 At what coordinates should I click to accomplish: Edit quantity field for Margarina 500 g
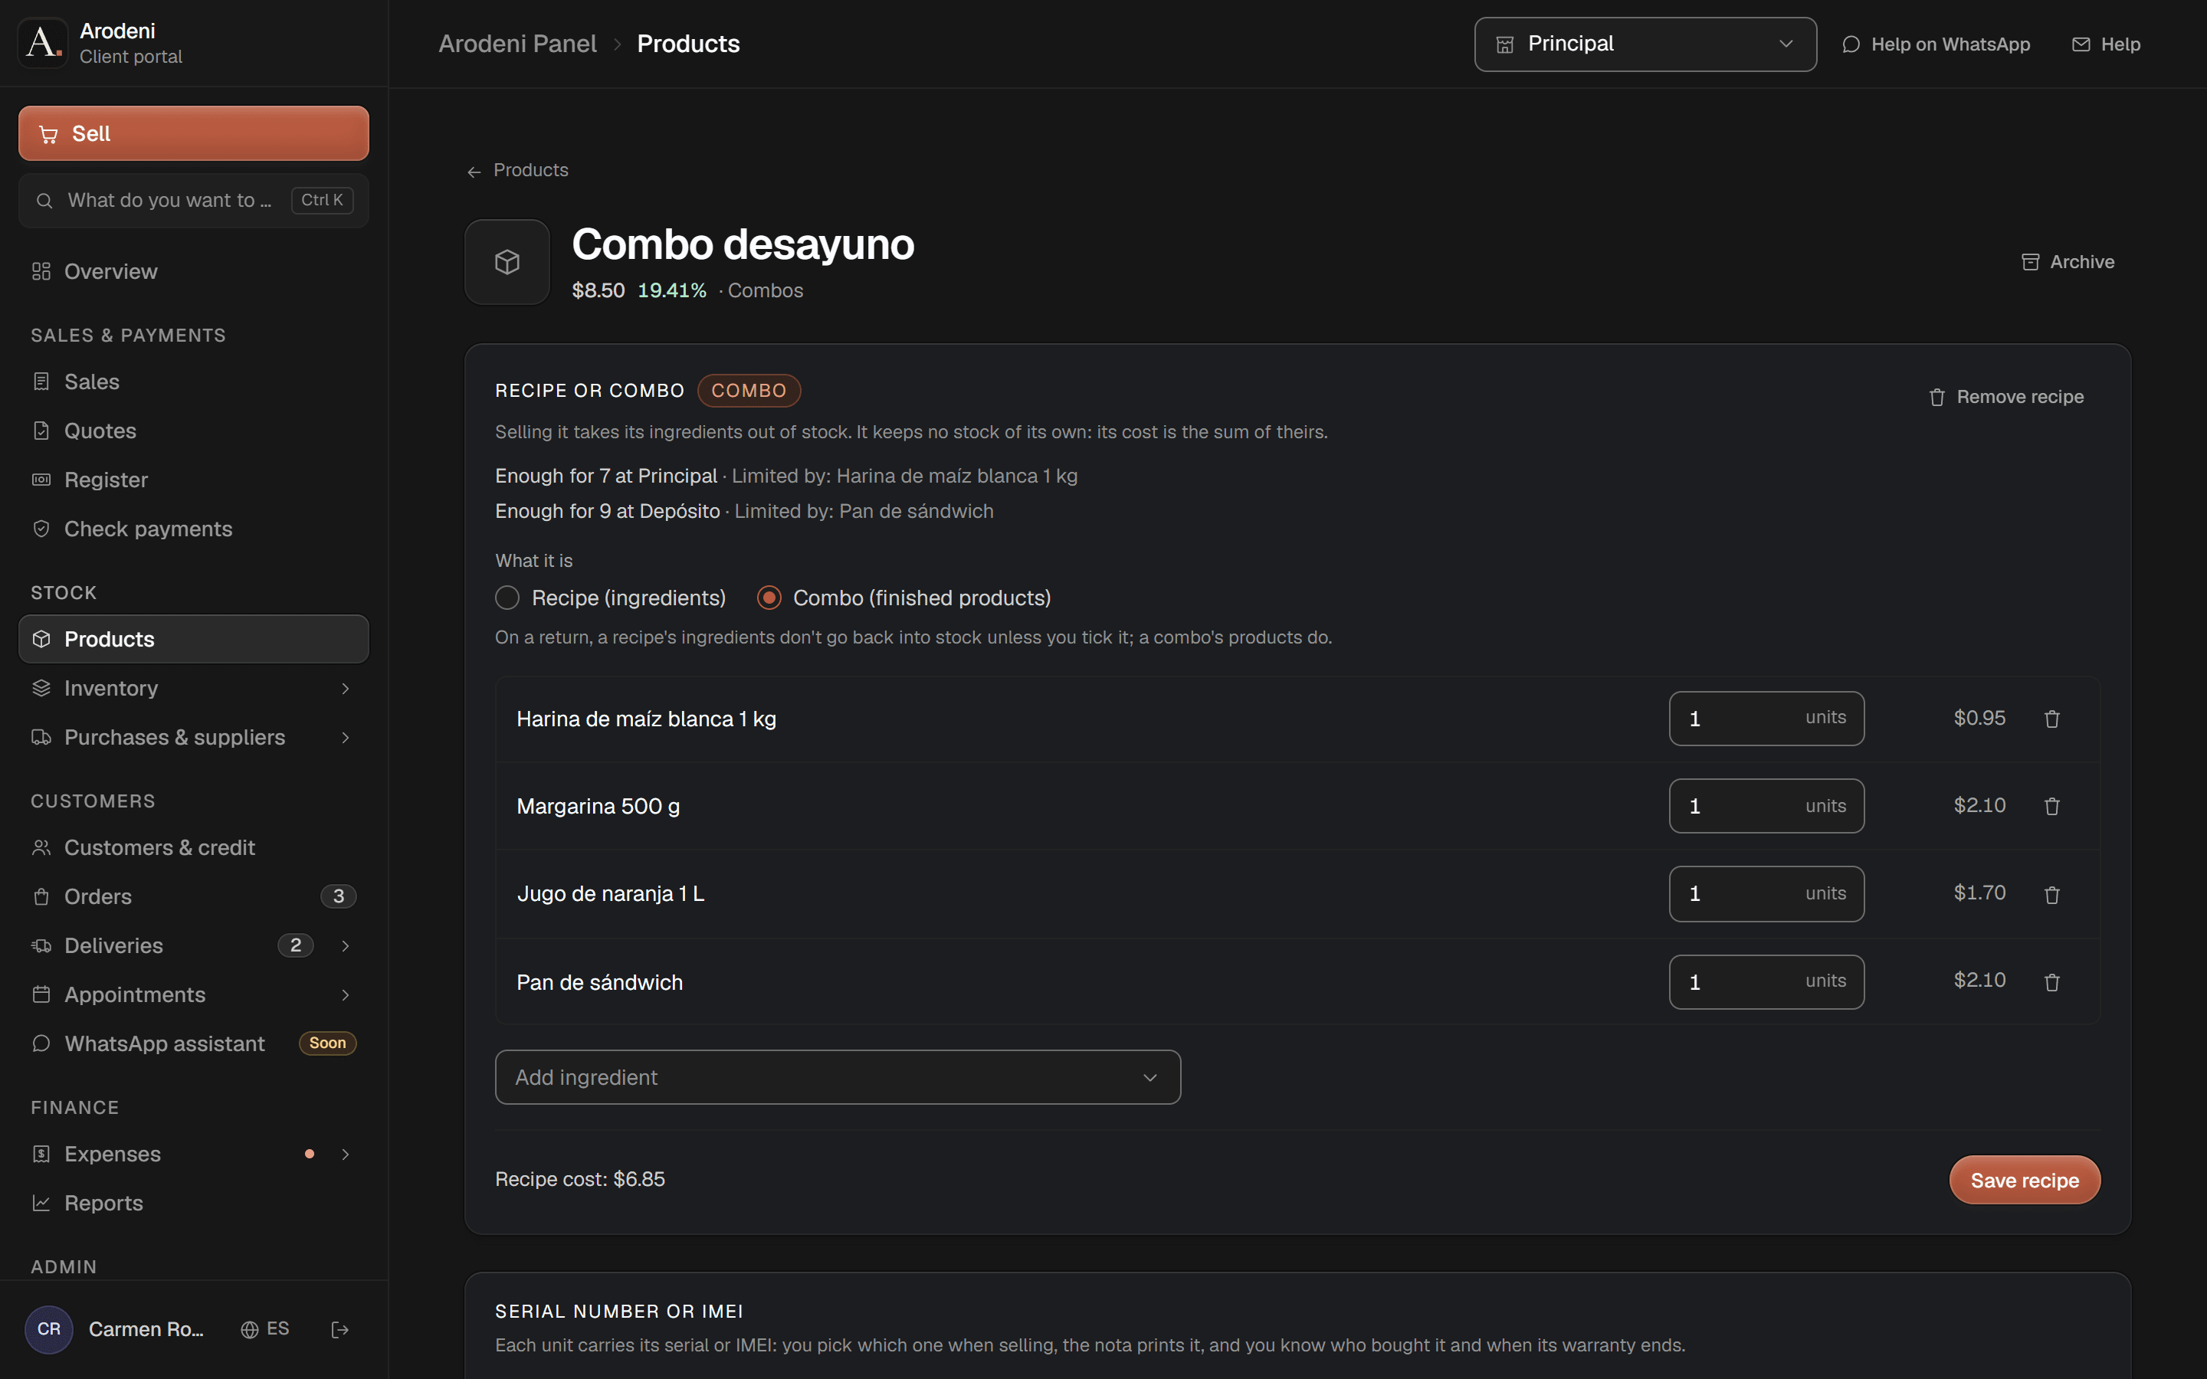pyautogui.click(x=1766, y=806)
